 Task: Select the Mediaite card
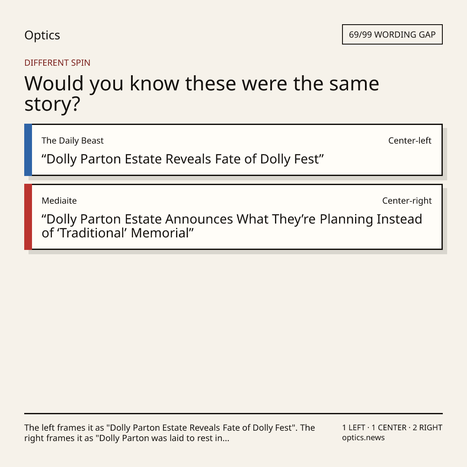(233, 217)
